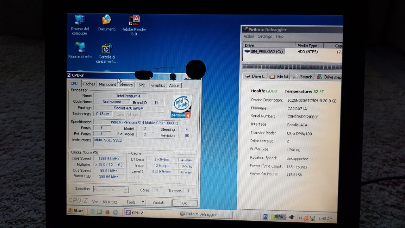This screenshot has width=405, height=228.
Task: Click the HDD (NTFS) media type cell
Action: click(x=308, y=52)
